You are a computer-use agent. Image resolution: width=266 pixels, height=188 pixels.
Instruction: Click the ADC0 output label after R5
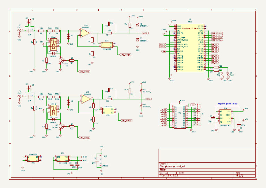click(x=145, y=33)
